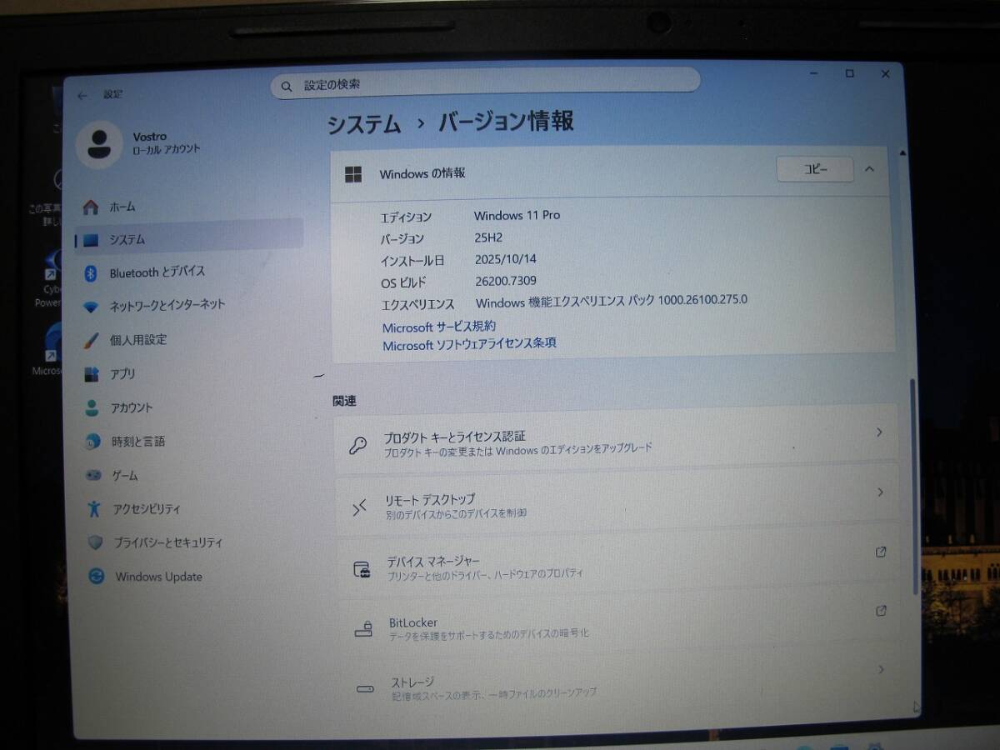Screen dimensions: 1000x750
Task: Select the エクスペリエンス pack value text
Action: pos(612,301)
